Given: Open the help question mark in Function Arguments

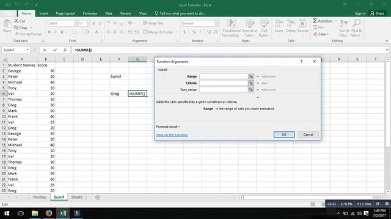Looking at the screenshot, I should [301, 61].
